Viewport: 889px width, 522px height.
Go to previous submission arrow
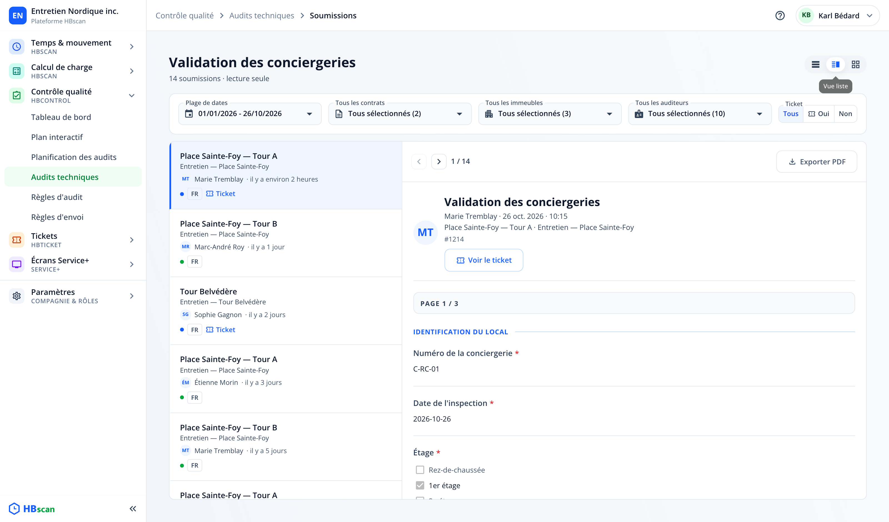(419, 162)
